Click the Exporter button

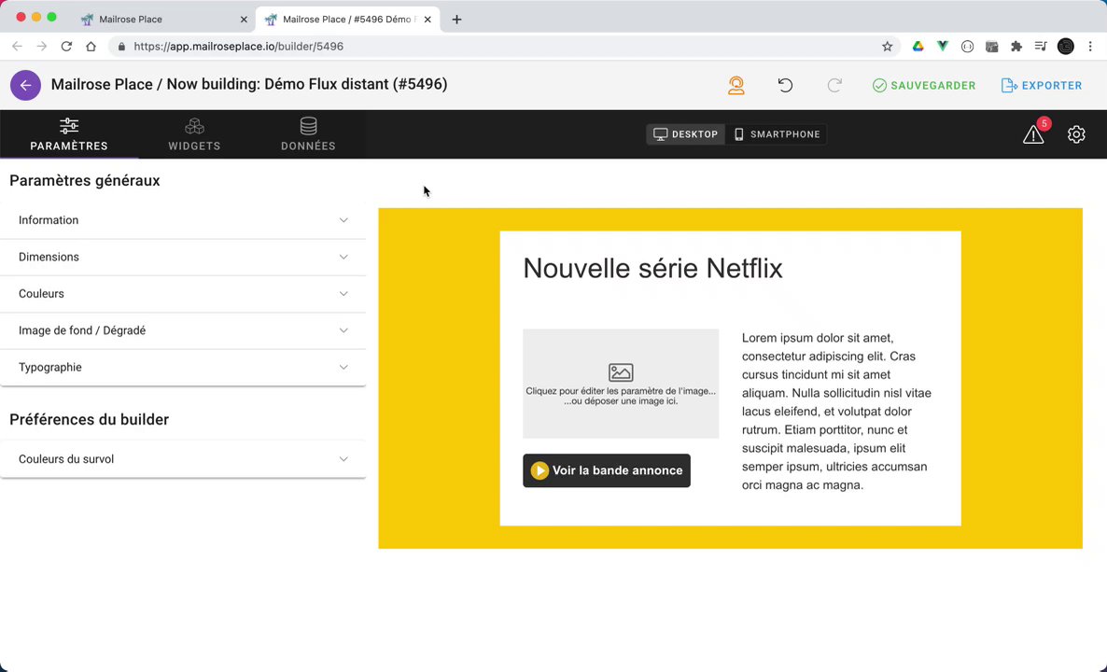click(x=1042, y=85)
